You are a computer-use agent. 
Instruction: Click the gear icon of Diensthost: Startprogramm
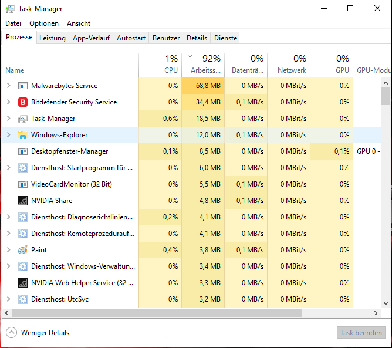click(23, 168)
